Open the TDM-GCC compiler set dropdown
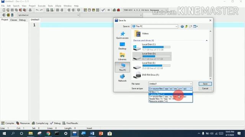 pyautogui.click(x=166, y=10)
